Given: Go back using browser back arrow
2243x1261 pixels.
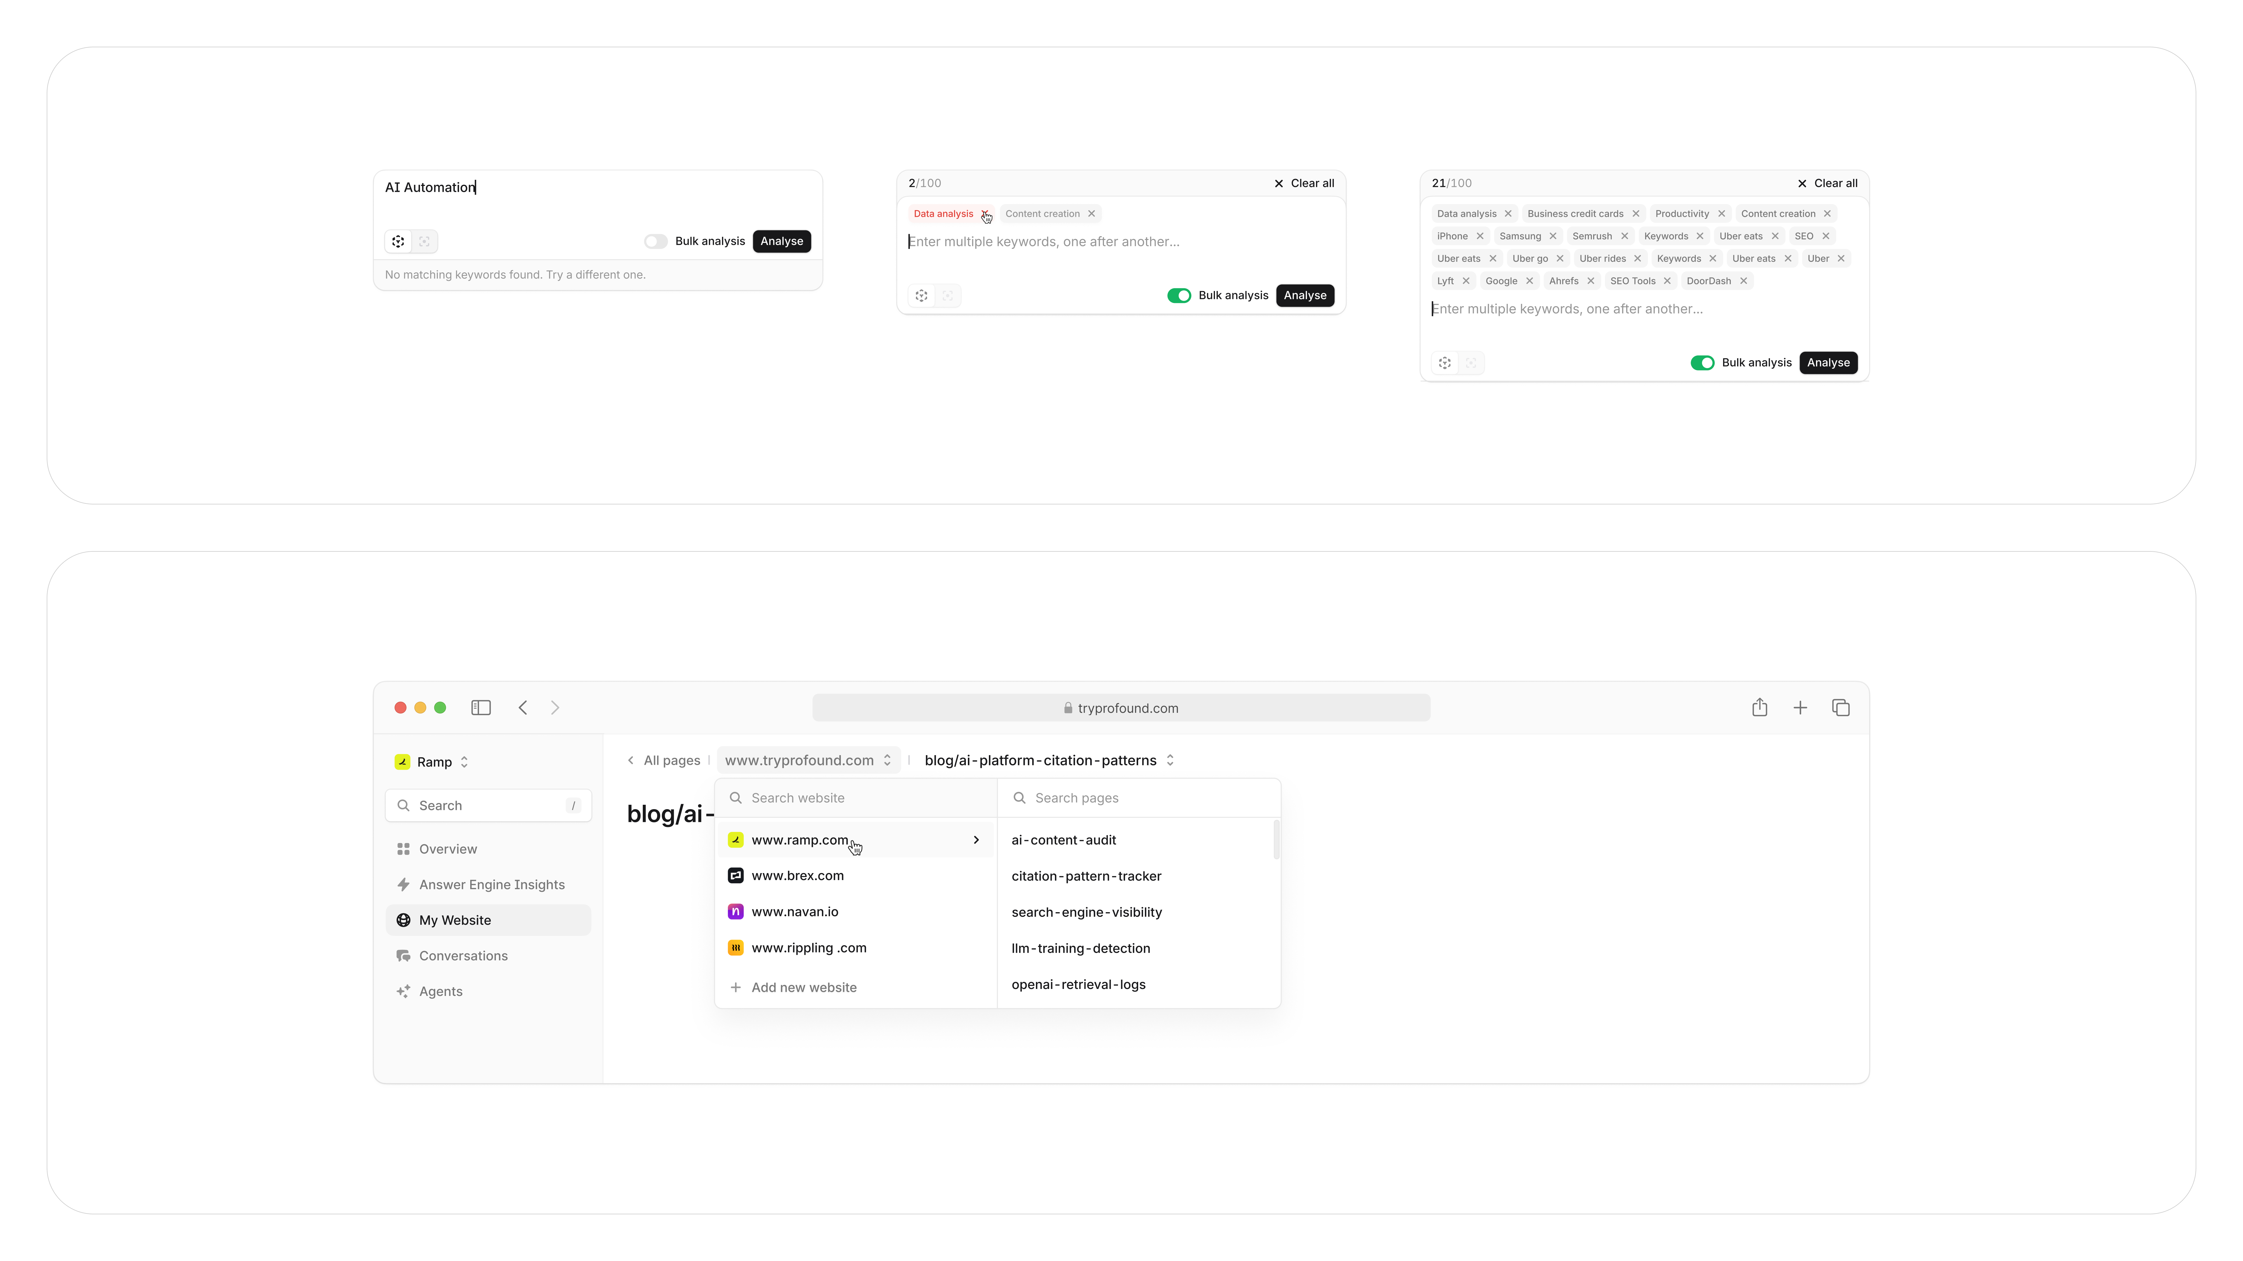Looking at the screenshot, I should (522, 708).
